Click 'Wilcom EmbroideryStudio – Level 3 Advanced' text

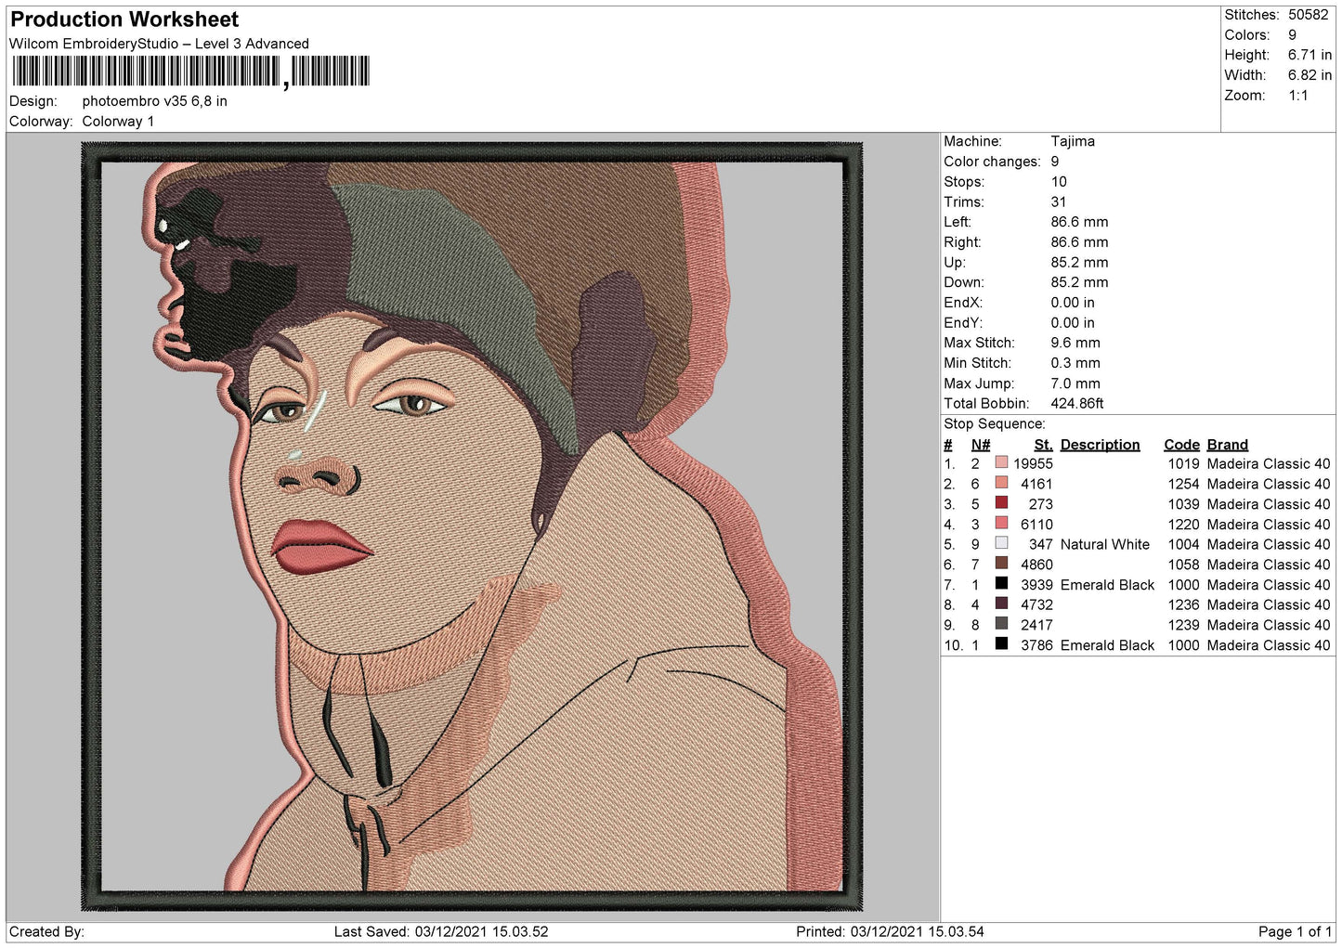(x=159, y=44)
